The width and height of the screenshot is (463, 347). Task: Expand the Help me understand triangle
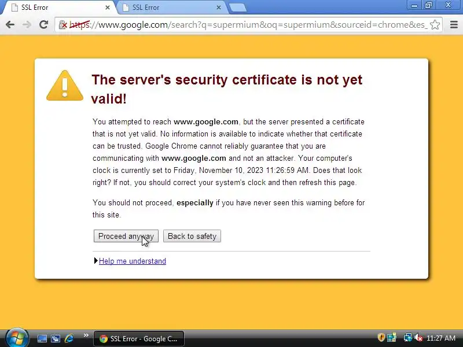click(x=95, y=261)
